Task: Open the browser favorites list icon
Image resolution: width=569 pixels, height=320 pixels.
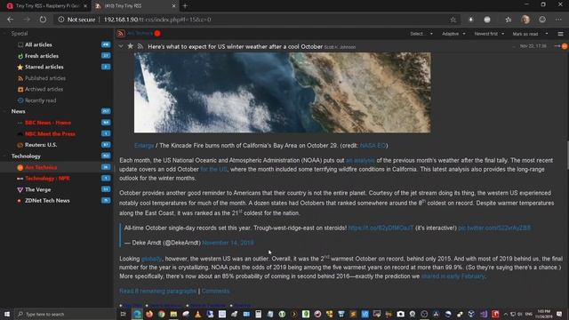Action: (508, 20)
